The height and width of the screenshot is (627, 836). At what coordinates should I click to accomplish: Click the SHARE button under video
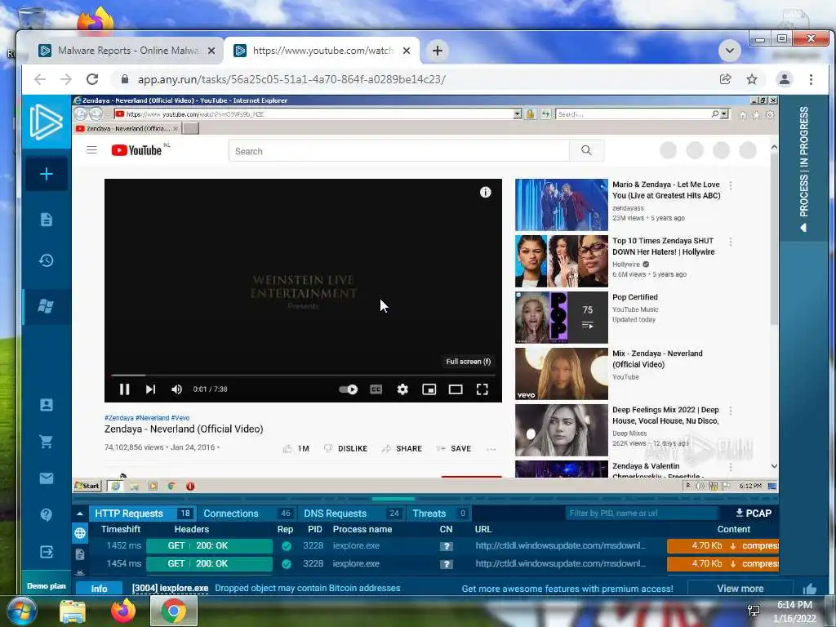point(402,448)
